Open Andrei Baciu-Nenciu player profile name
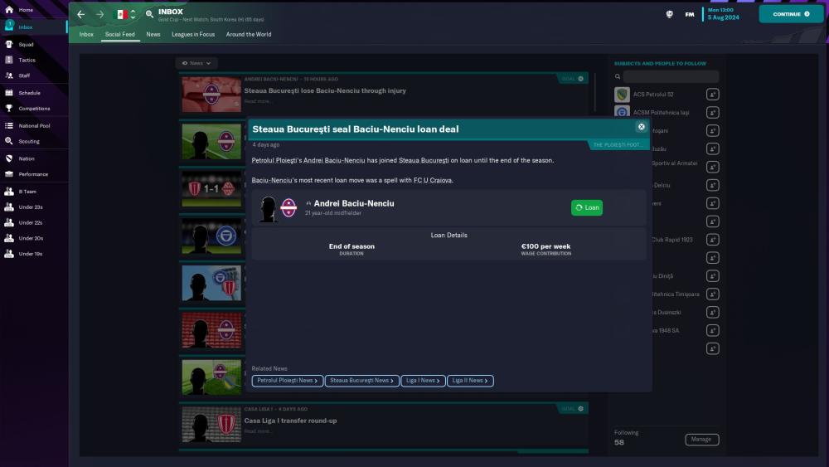The image size is (829, 467). click(x=354, y=203)
